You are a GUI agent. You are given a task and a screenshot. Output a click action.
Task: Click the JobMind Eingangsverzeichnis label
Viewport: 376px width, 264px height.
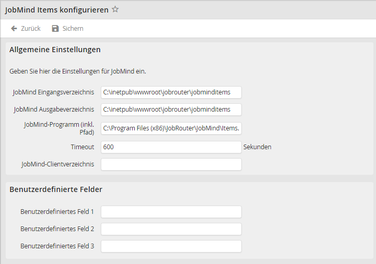pos(53,92)
